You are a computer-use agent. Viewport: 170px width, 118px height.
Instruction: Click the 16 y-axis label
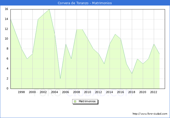click(x=6, y=9)
